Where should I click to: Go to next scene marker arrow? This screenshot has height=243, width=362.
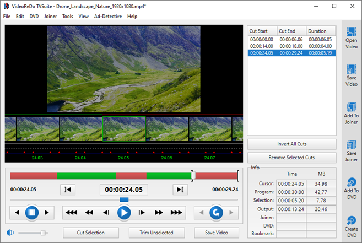47,213
